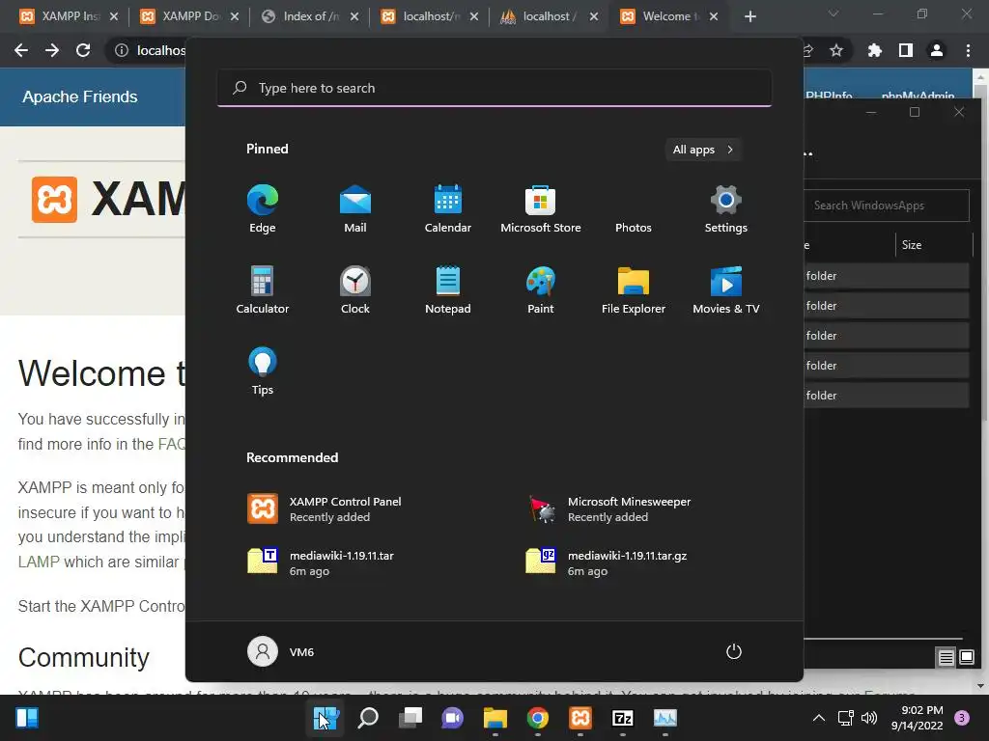Switch to XAMPP Download browser tab

(x=190, y=16)
